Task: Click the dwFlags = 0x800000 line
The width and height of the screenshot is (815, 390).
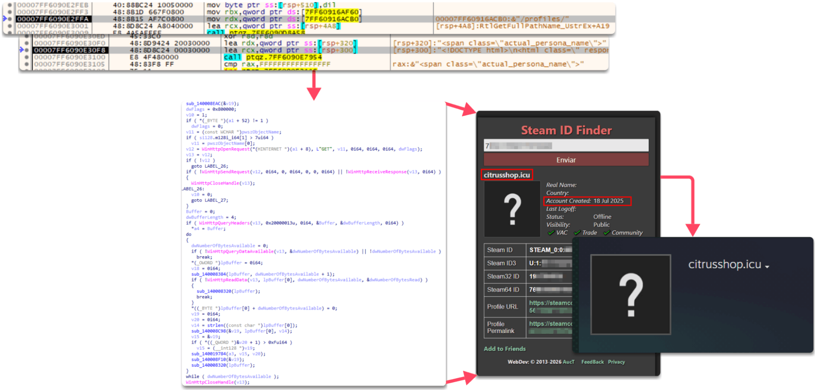Action: point(211,110)
